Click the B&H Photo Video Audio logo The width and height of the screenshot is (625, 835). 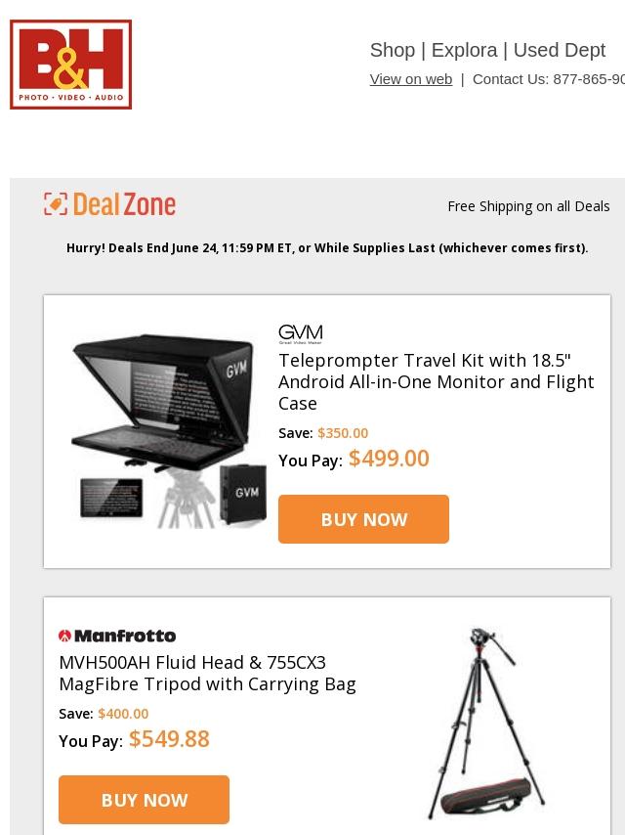(70, 65)
